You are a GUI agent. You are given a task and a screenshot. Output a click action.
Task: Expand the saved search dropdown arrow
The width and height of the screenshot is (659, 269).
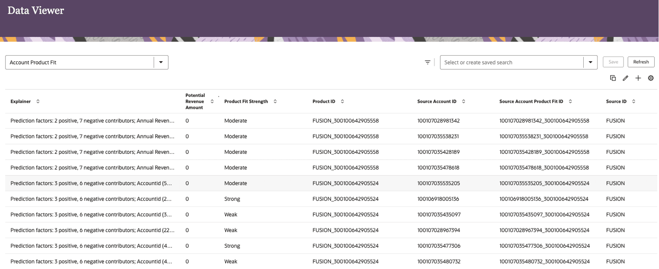(591, 63)
